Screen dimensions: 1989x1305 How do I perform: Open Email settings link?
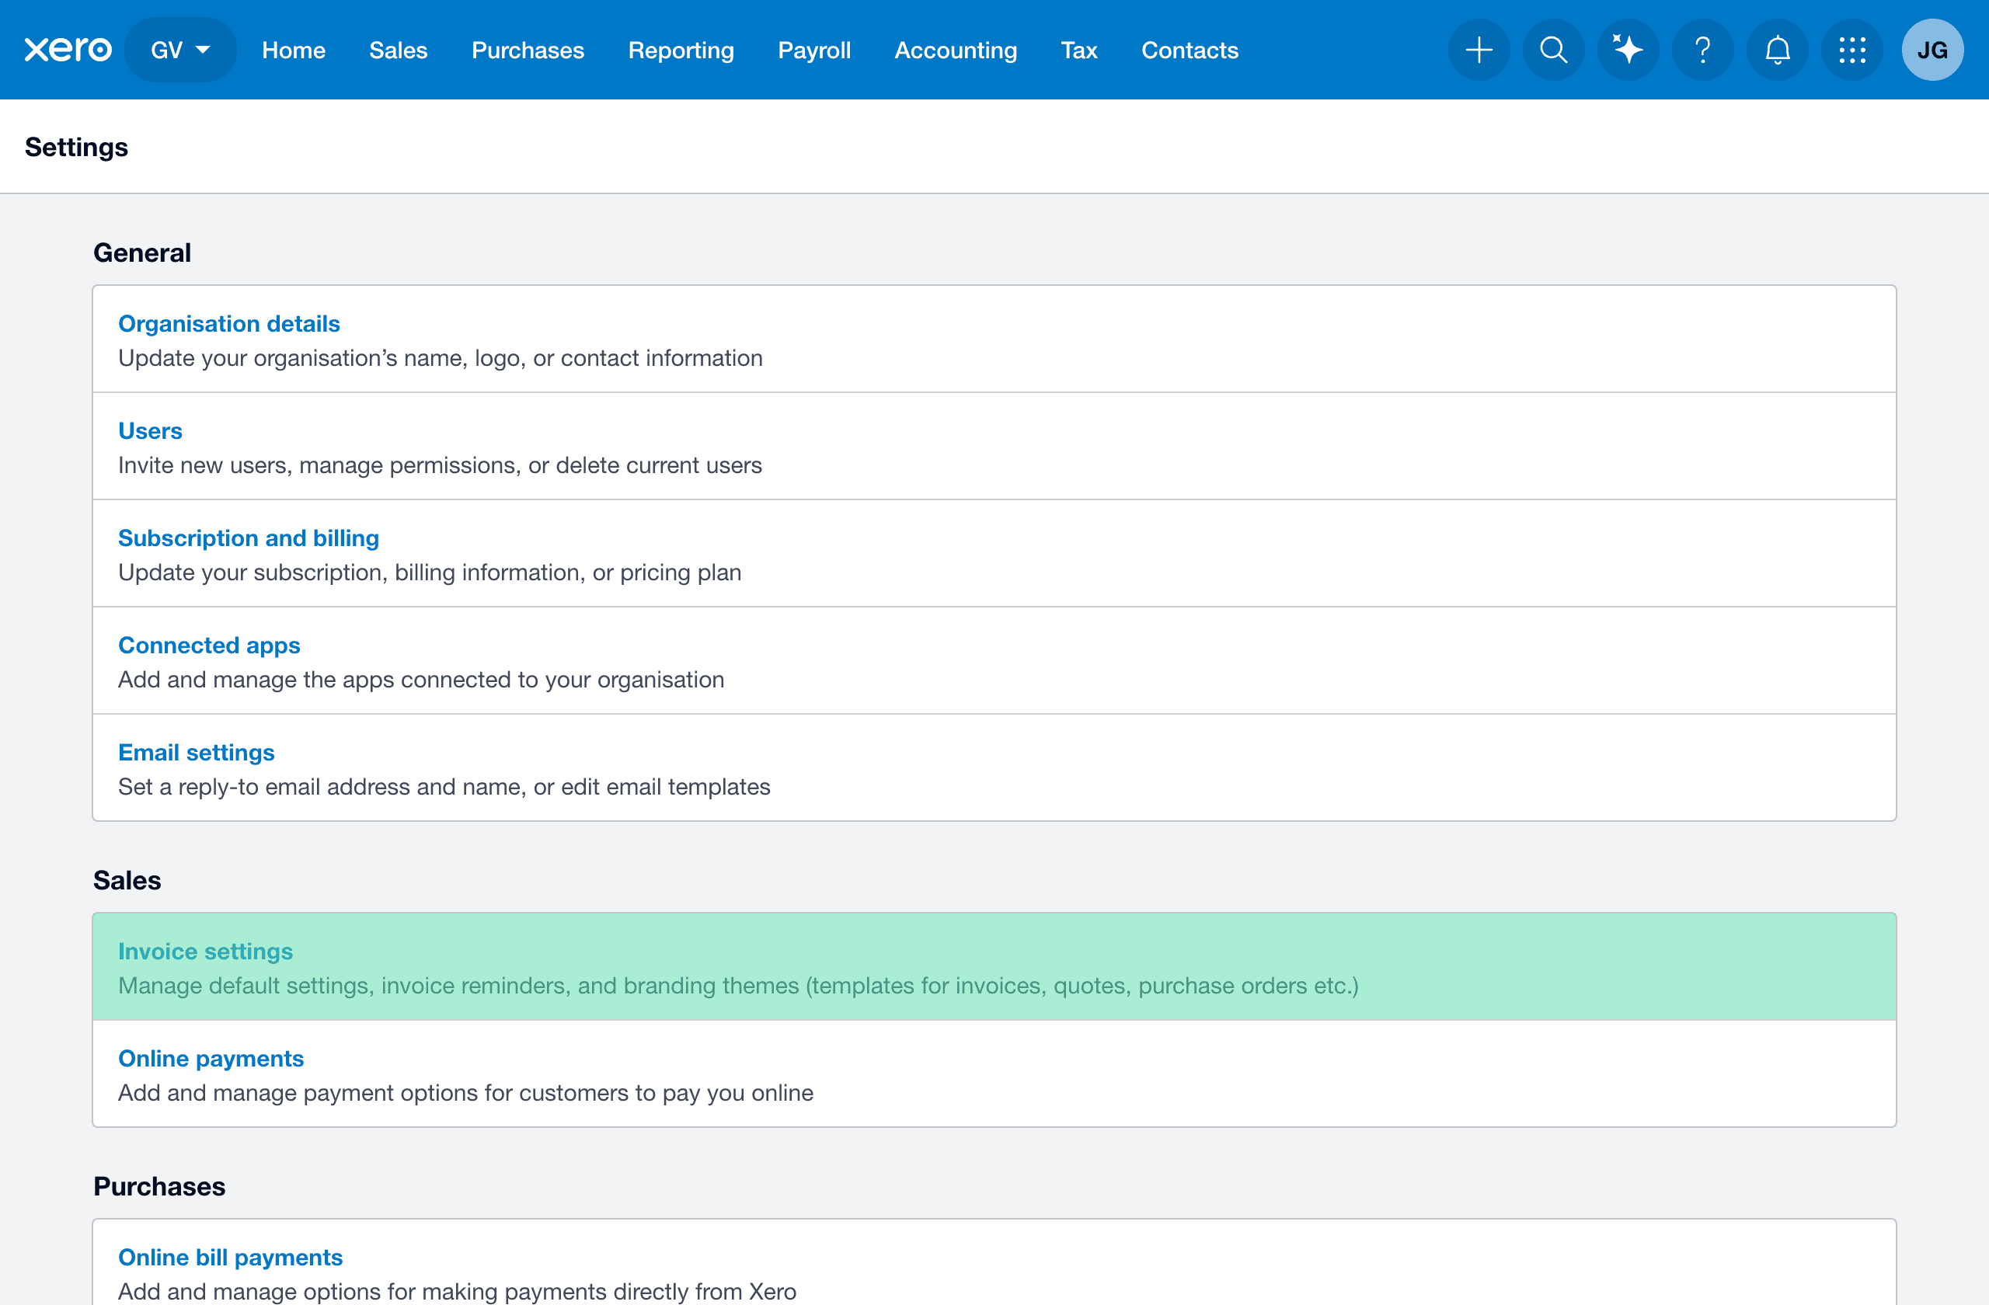(197, 753)
